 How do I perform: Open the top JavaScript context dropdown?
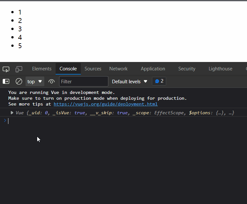point(35,81)
